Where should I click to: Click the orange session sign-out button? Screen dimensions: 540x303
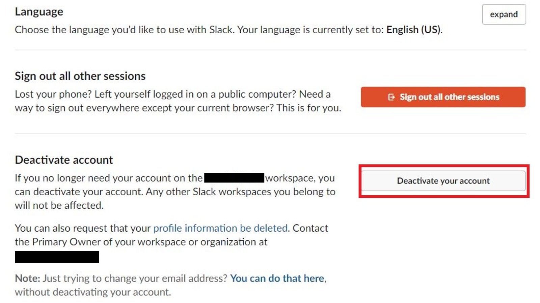point(443,97)
